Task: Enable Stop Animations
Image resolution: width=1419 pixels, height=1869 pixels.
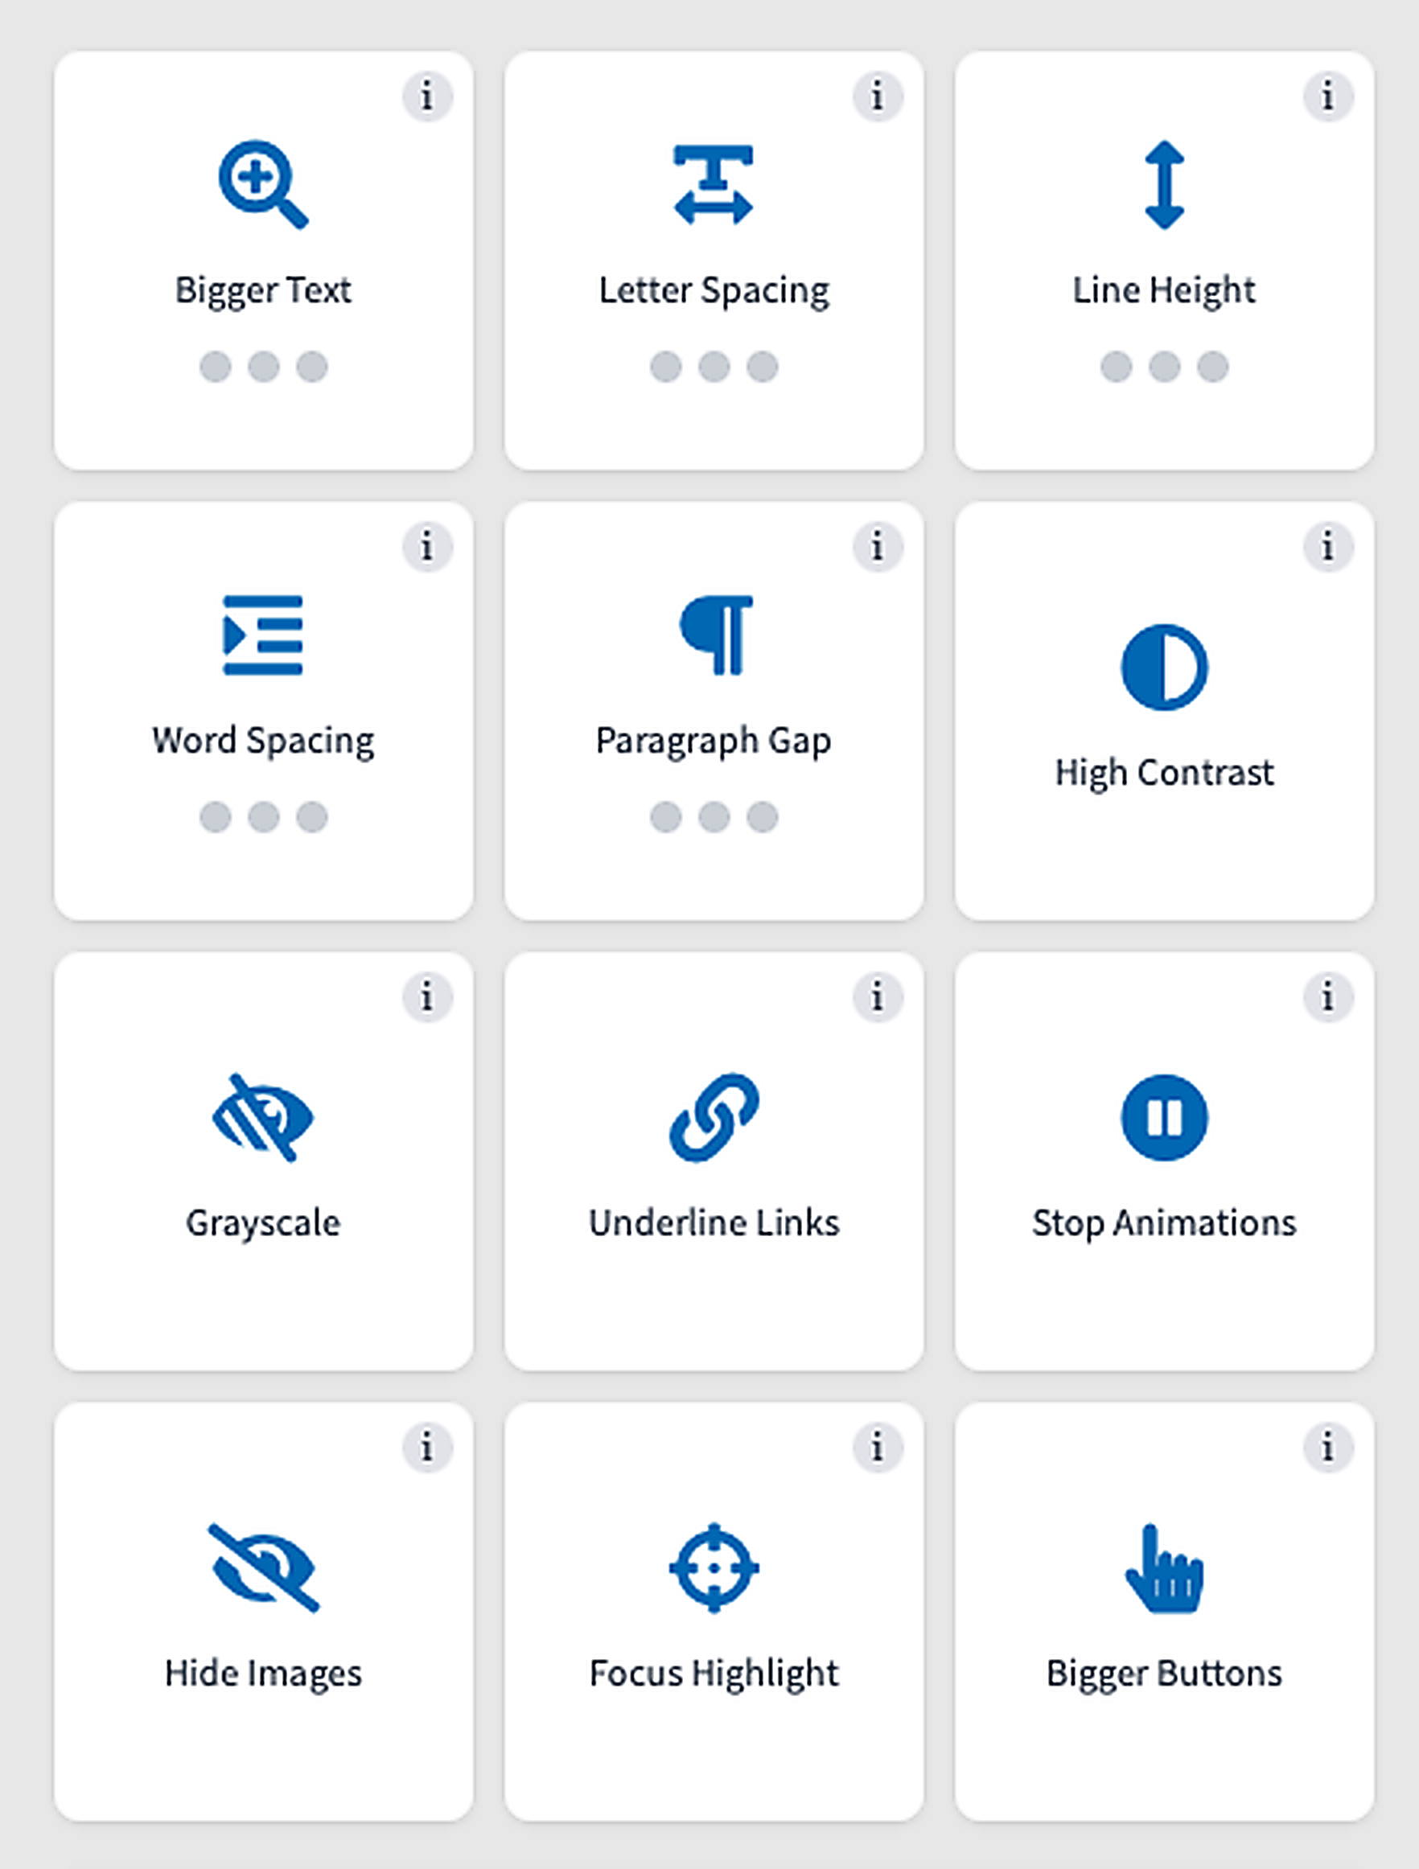Action: pyautogui.click(x=1164, y=1161)
